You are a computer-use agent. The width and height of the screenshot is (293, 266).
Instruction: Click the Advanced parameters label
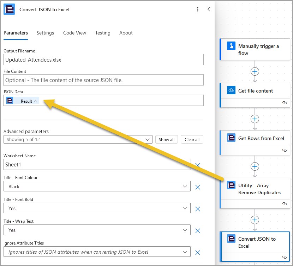click(x=26, y=131)
